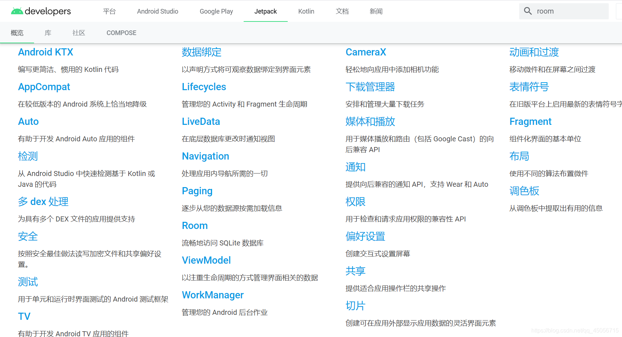
Task: Open the 检测 link
Action: click(28, 156)
